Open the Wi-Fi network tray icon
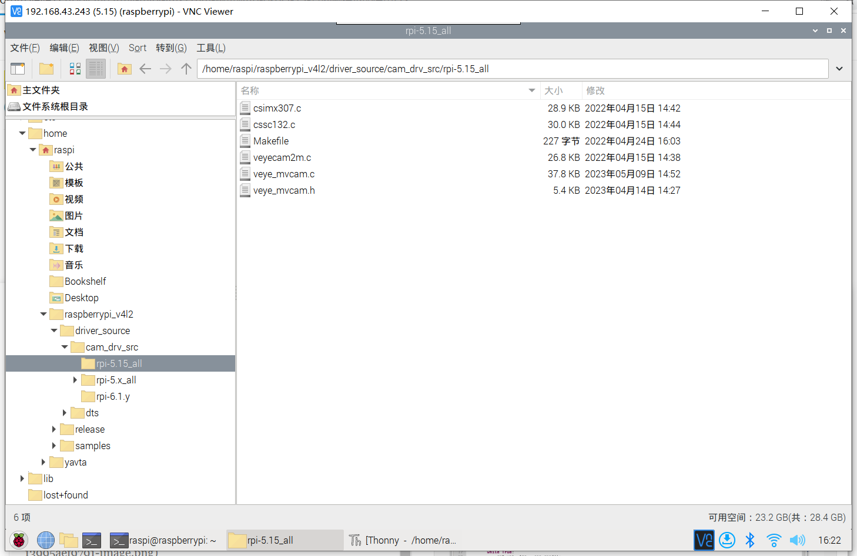The width and height of the screenshot is (857, 556). (x=774, y=540)
